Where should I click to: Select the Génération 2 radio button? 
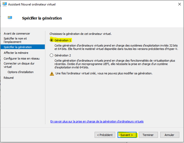pos(52,55)
